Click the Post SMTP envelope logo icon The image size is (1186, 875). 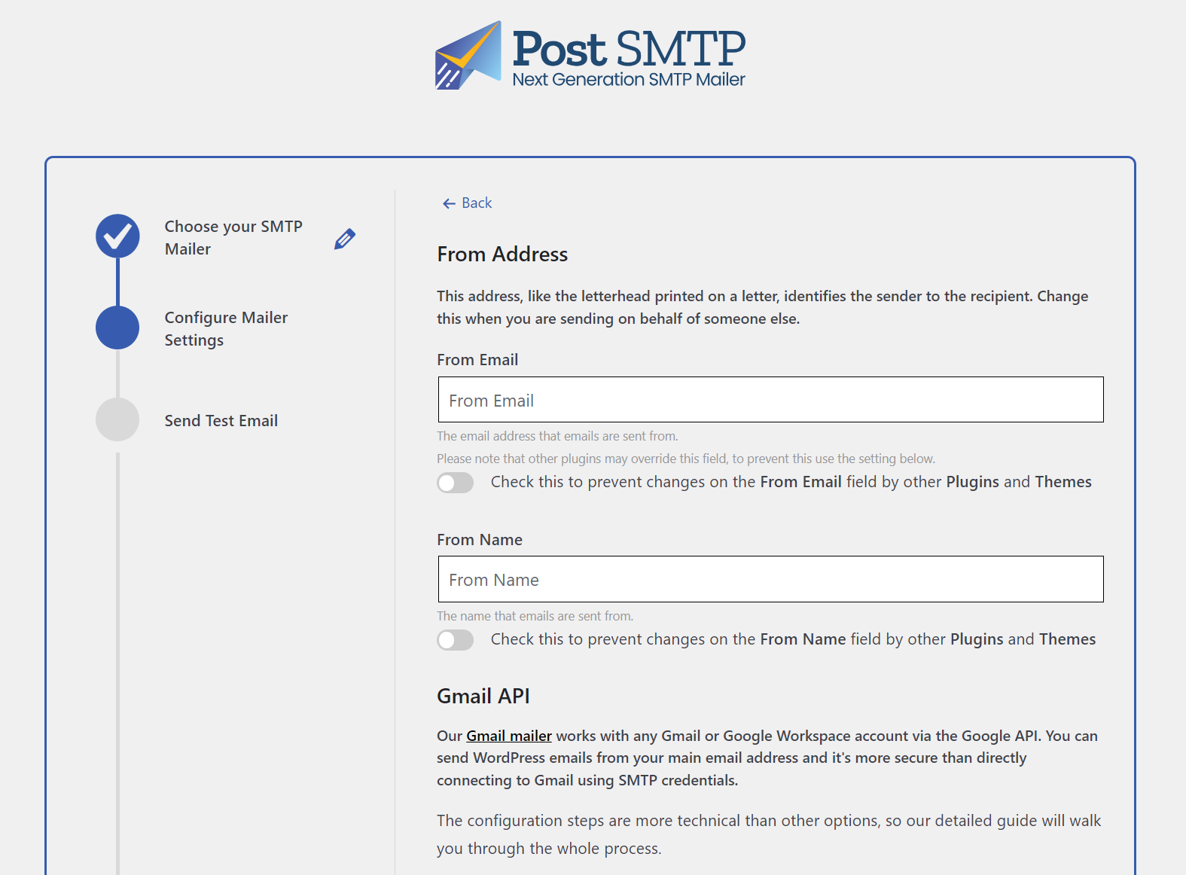tap(468, 56)
